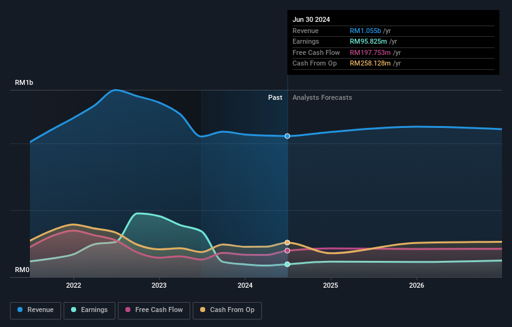Click the Analysts Forecasts label
512x327 pixels.
coord(322,97)
